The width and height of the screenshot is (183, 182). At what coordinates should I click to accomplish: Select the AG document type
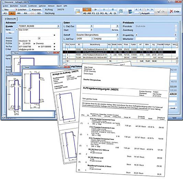coord(5,13)
